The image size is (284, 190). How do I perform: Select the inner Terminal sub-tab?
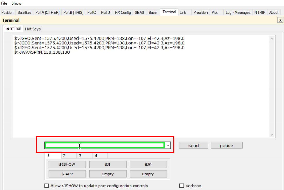pyautogui.click(x=13, y=28)
